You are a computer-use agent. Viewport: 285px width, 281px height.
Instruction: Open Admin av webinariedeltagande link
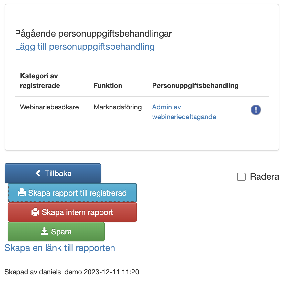coord(184,112)
